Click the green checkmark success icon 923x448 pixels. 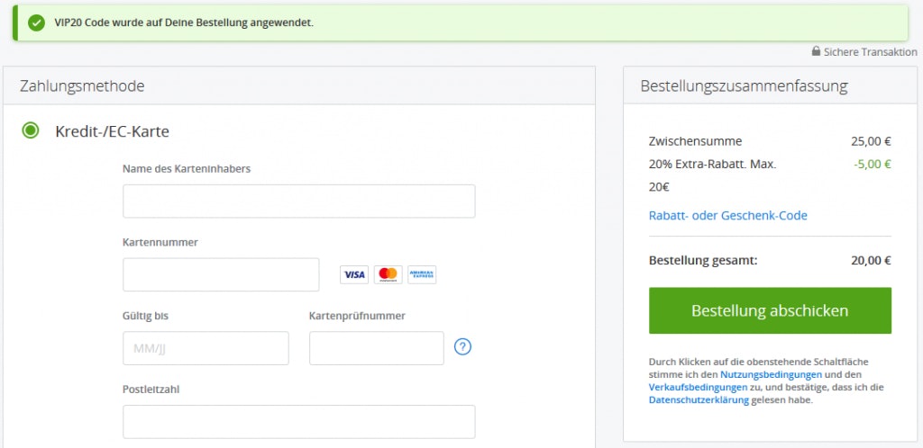click(x=36, y=22)
